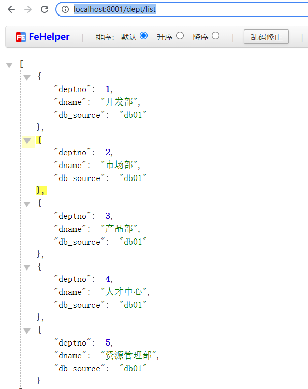Collapse the root JSON array
This screenshot has height=389, width=308.
(9, 65)
